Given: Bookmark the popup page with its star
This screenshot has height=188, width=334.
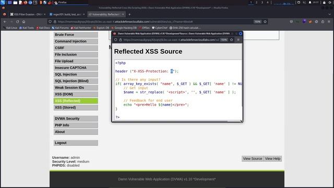Looking at the screenshot, I should pos(232,40).
